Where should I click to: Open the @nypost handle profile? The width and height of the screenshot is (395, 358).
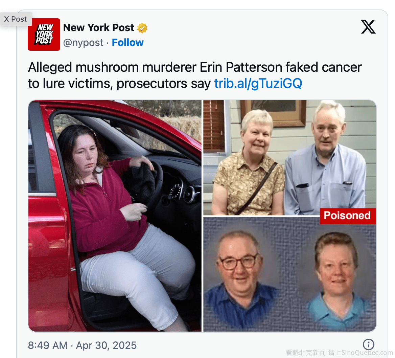click(83, 43)
